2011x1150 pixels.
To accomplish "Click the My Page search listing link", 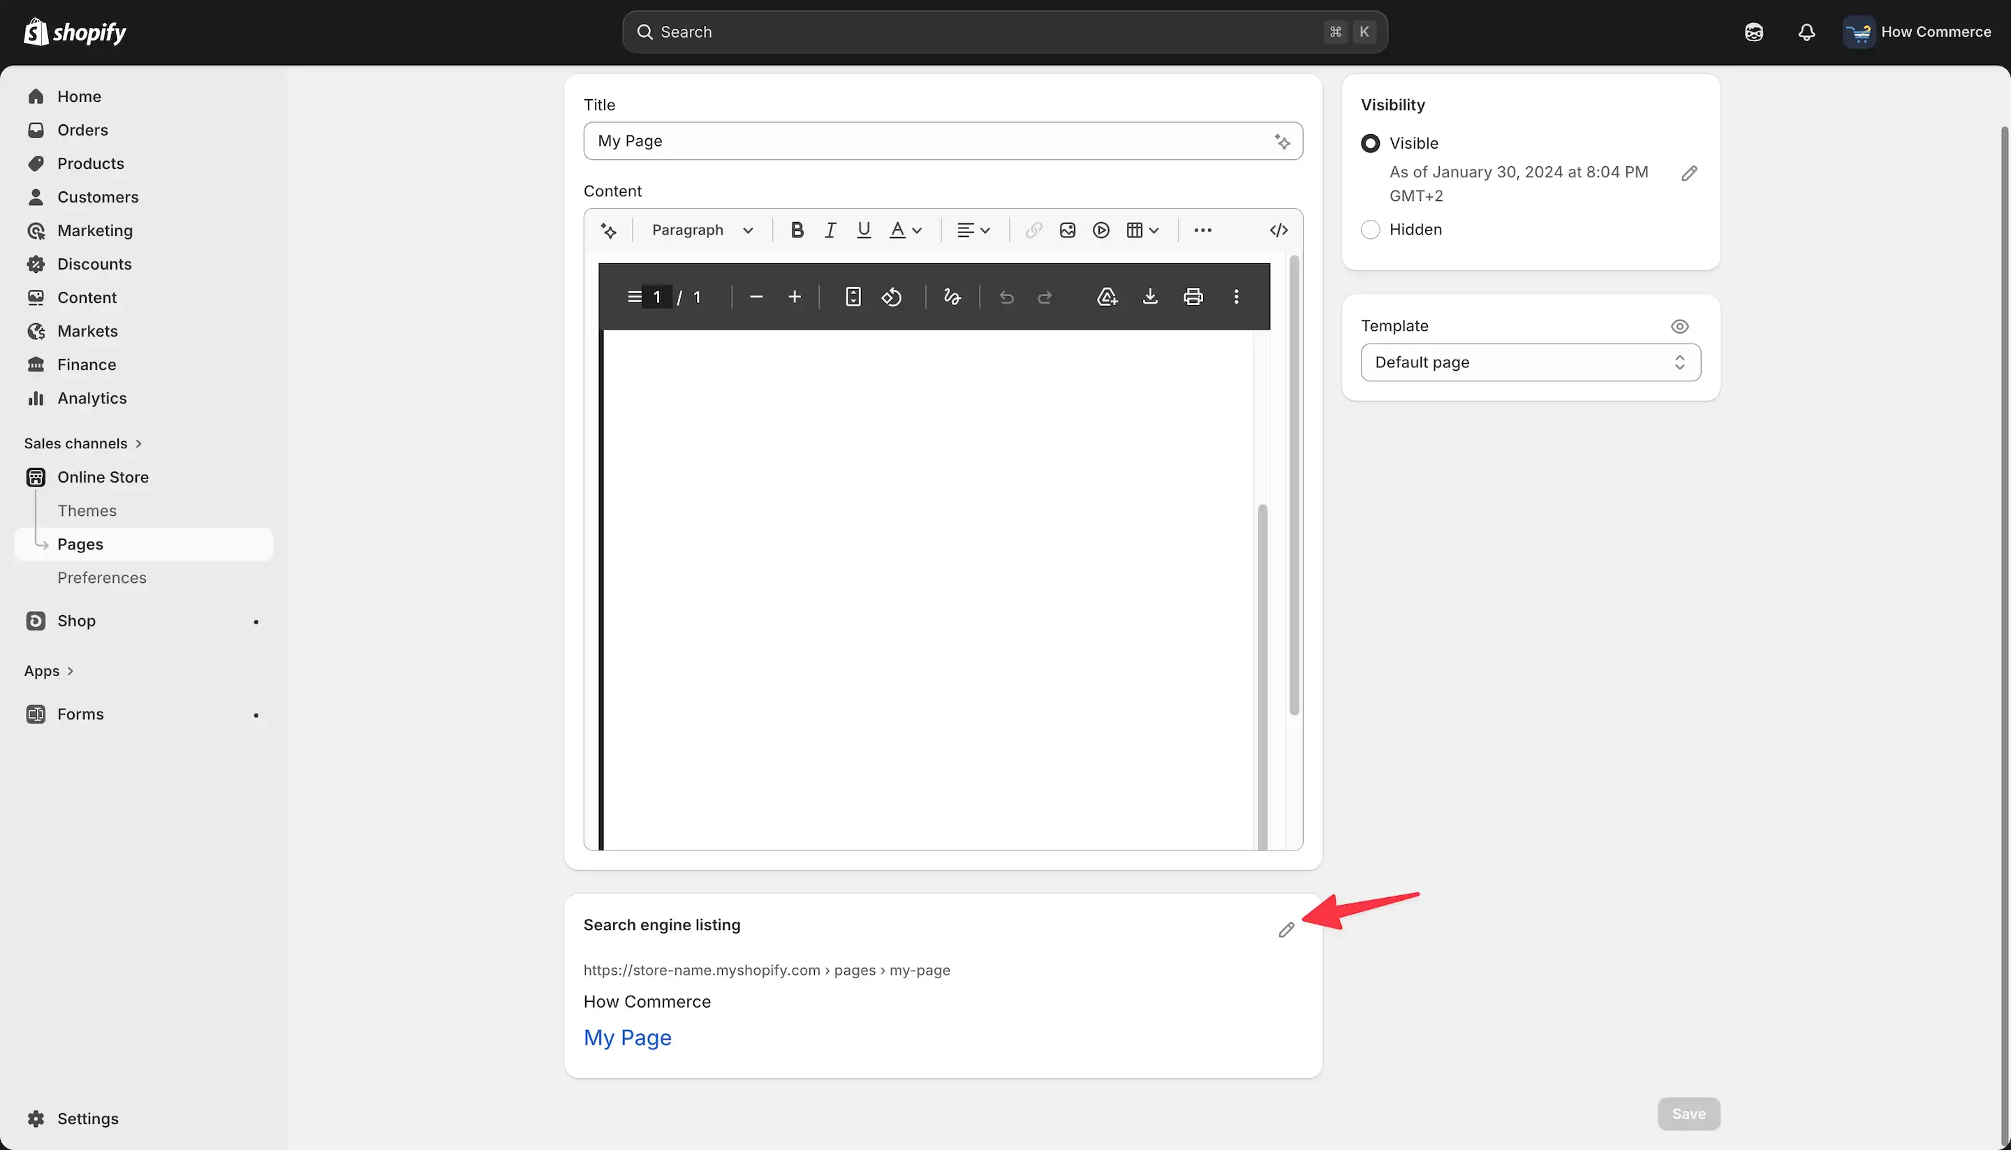I will click(627, 1038).
